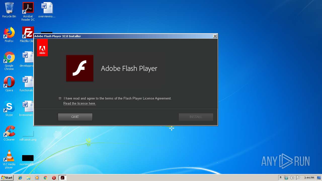Launch Internet Explorer from the taskbar
Viewport: 322px width, 181px height.
point(20,178)
